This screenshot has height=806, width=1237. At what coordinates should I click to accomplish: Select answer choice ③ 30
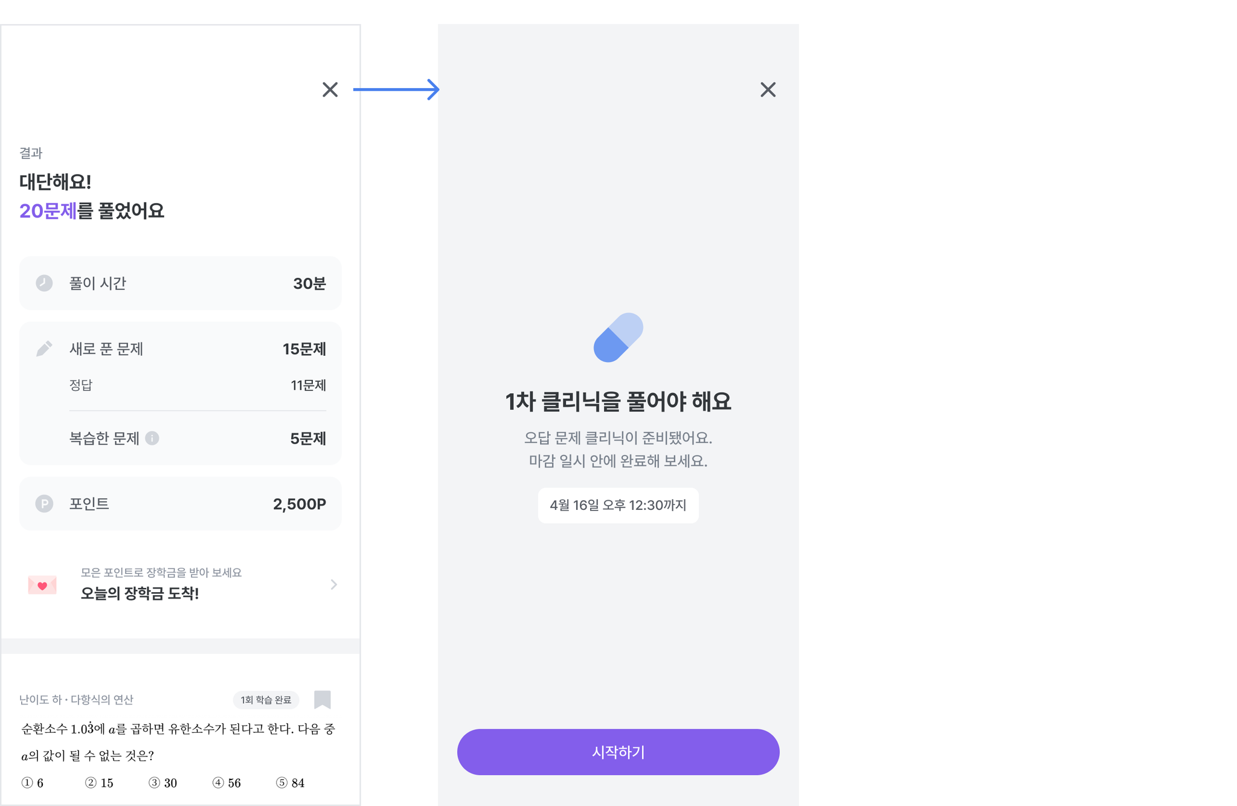[163, 783]
